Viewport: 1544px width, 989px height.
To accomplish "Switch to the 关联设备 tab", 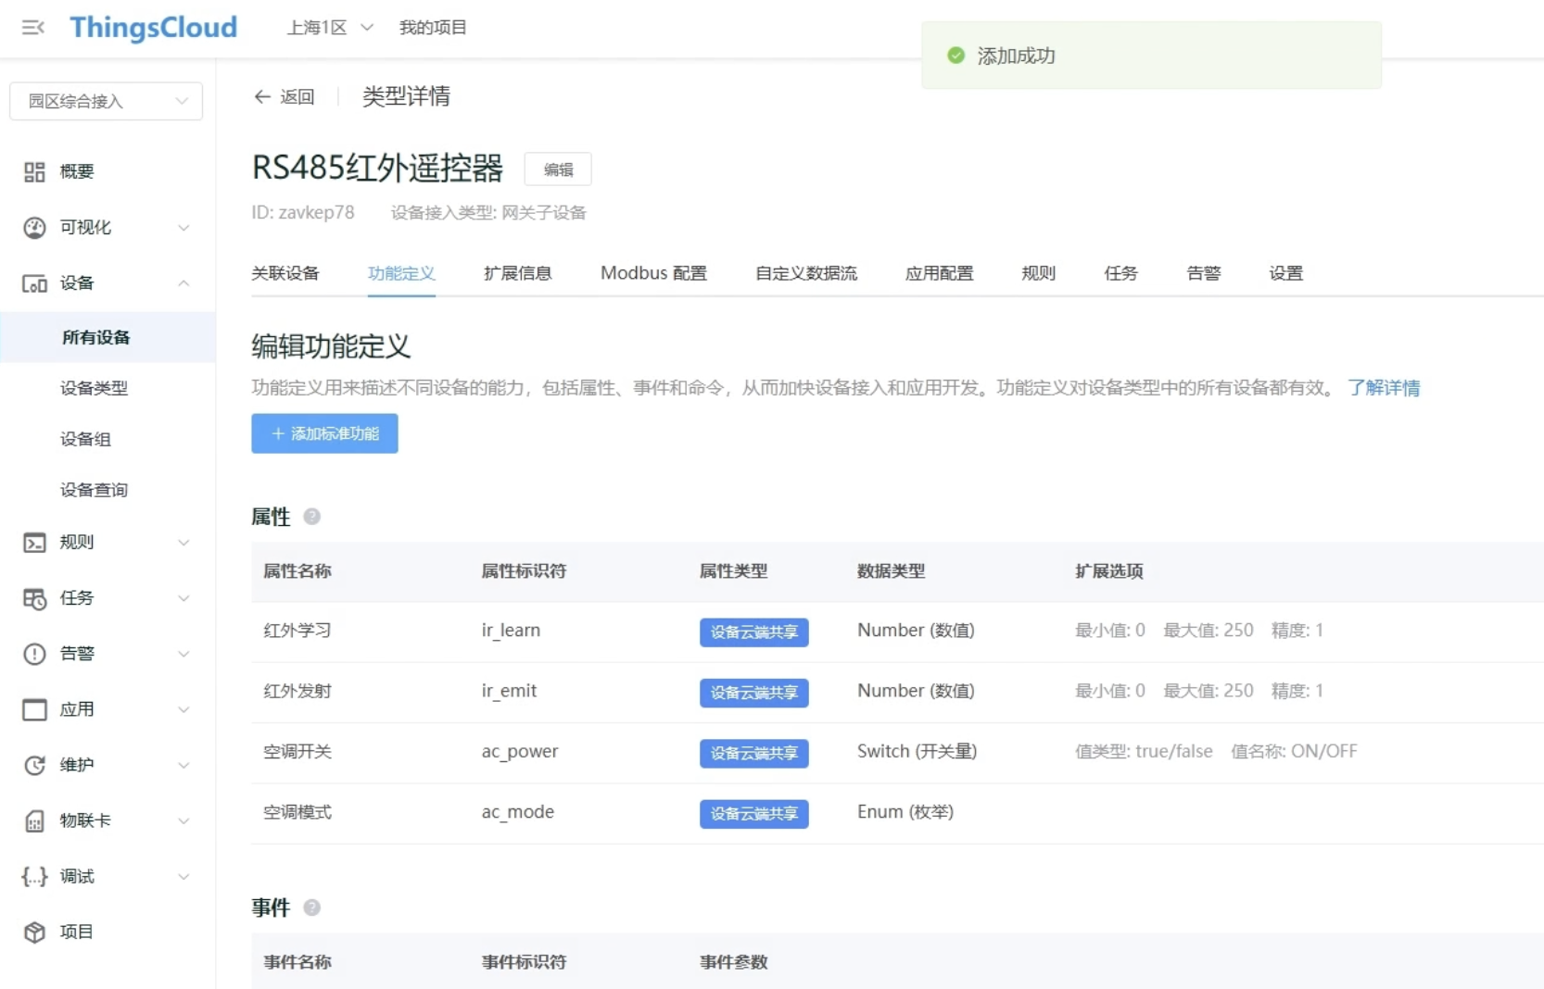I will (x=285, y=273).
